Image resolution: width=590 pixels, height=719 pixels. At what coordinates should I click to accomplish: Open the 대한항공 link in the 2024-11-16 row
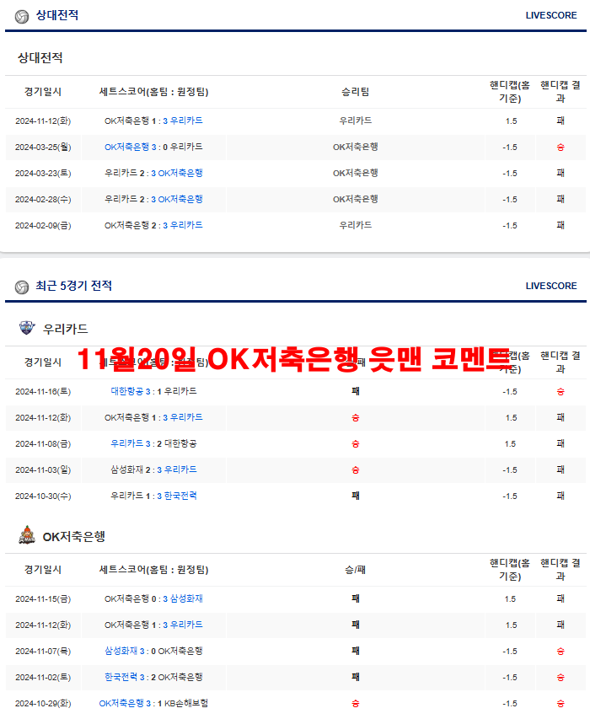click(x=127, y=391)
